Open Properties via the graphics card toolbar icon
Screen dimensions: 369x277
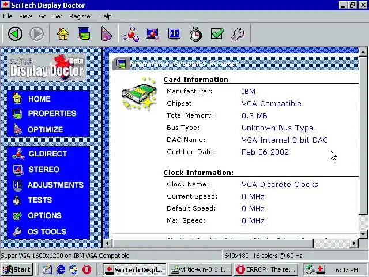pos(84,34)
